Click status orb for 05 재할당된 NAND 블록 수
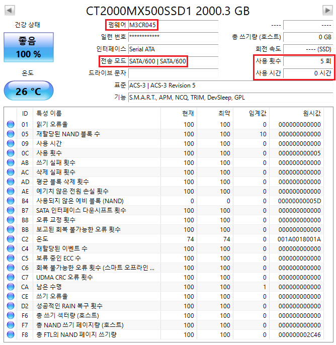 [x=11, y=134]
